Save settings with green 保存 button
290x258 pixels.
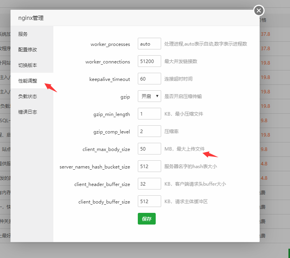point(147,219)
